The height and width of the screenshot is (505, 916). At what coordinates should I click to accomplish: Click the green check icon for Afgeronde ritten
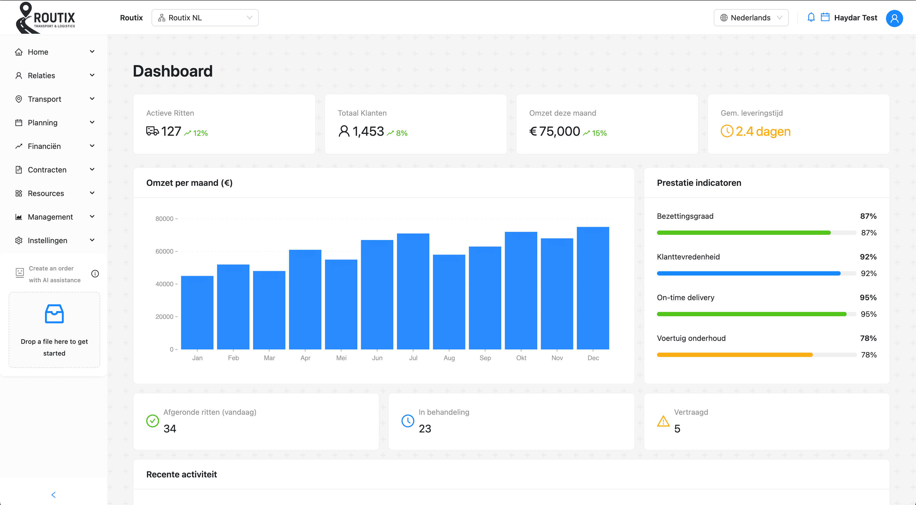point(153,421)
